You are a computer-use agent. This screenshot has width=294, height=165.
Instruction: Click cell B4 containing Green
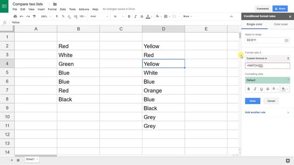(x=78, y=64)
